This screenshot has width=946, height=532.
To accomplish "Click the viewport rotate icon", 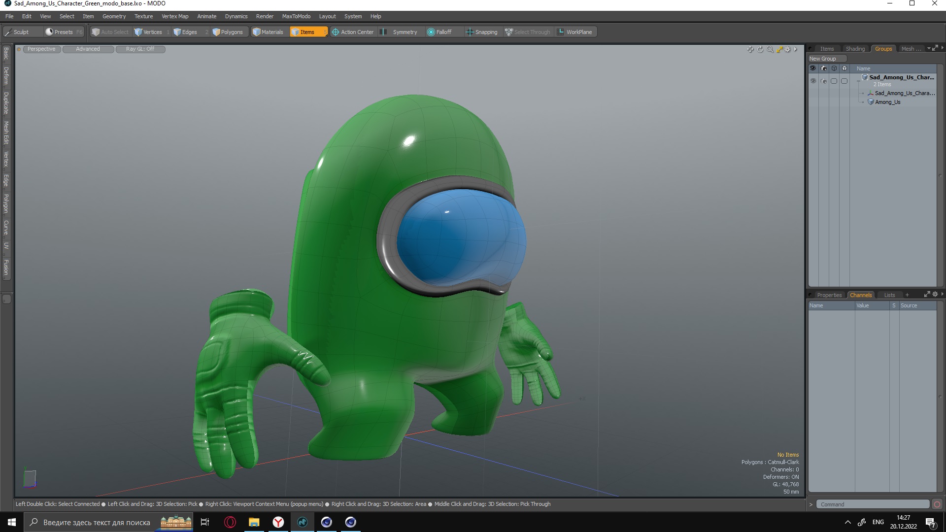I will click(x=760, y=49).
